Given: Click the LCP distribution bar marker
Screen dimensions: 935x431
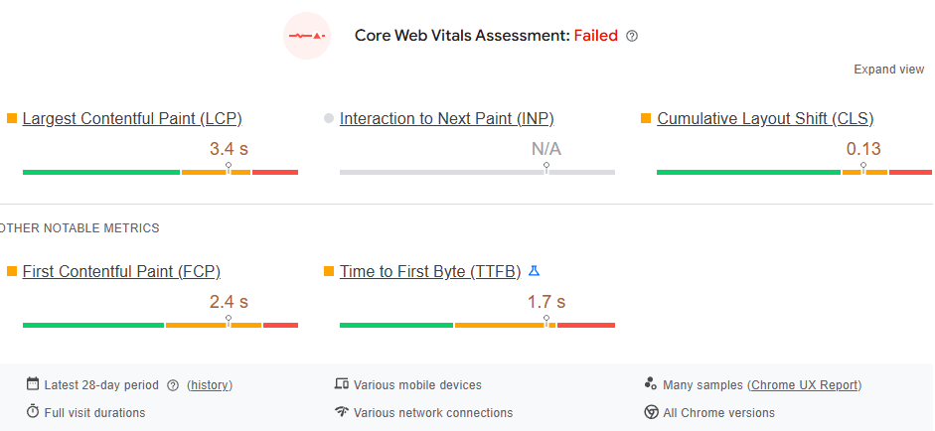Looking at the screenshot, I should (x=229, y=168).
